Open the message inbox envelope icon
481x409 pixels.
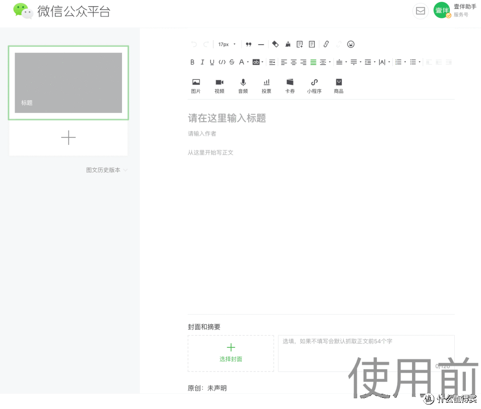pos(420,11)
